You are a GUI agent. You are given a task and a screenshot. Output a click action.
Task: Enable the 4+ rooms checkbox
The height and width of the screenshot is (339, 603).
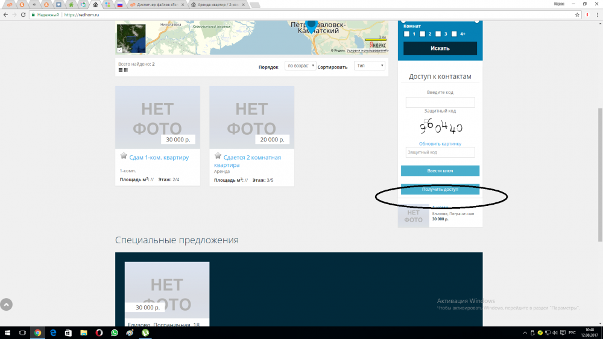pos(454,34)
